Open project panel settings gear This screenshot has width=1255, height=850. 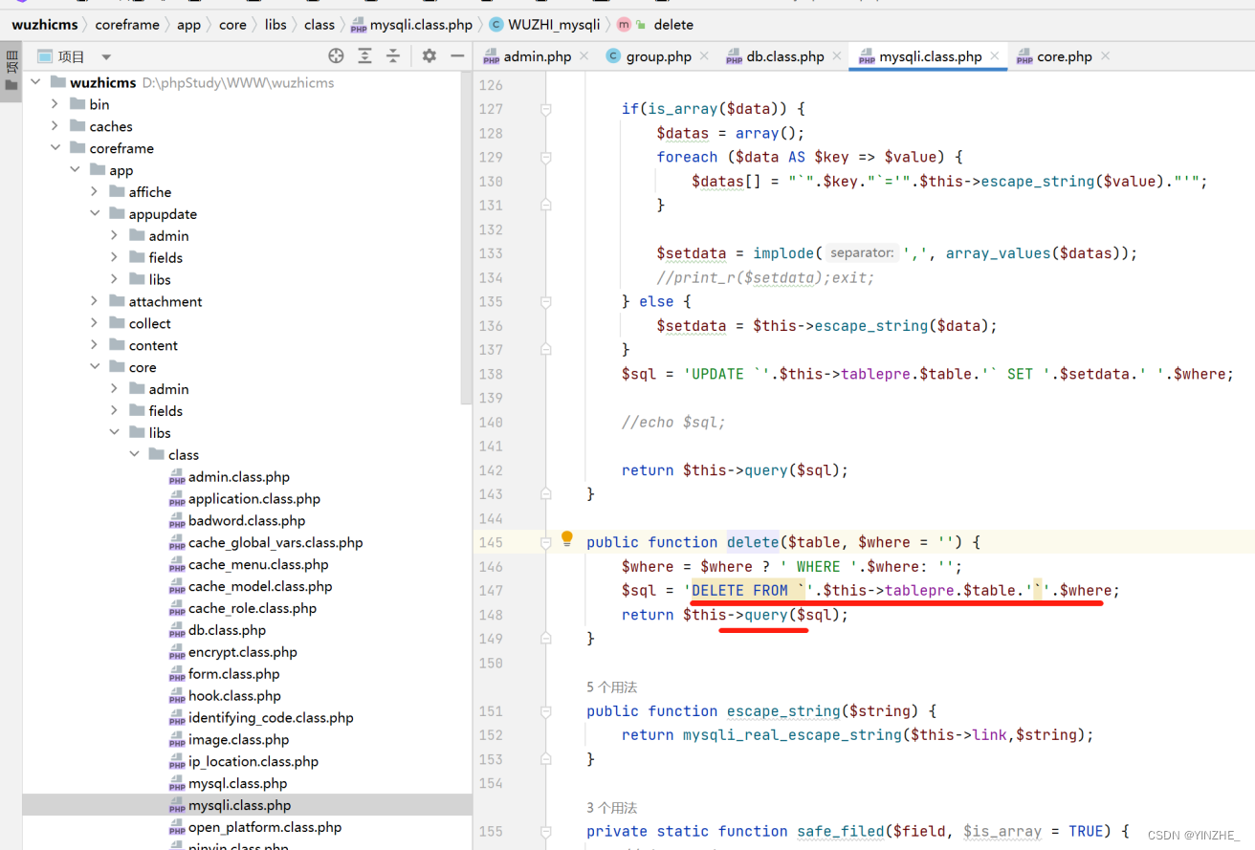429,56
